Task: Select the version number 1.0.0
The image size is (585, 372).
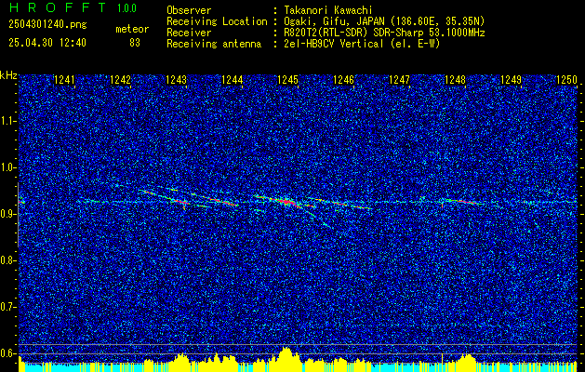Action: point(126,7)
